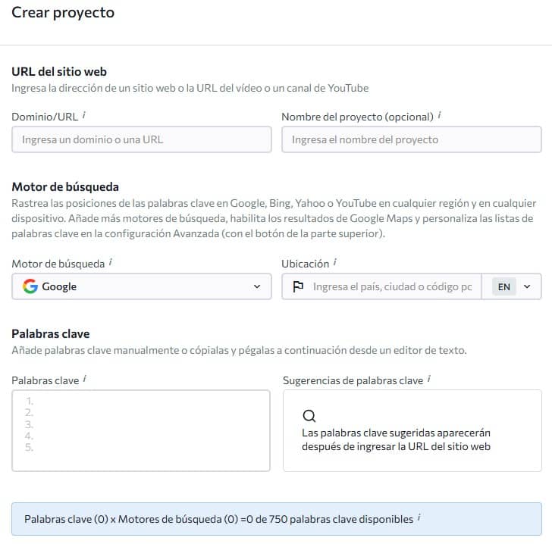
Task: Click the Google logo icon
Action: point(30,287)
